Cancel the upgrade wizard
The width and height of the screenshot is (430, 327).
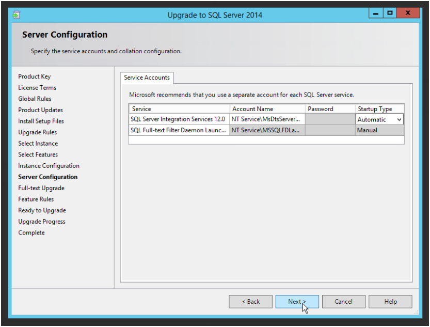pos(344,302)
